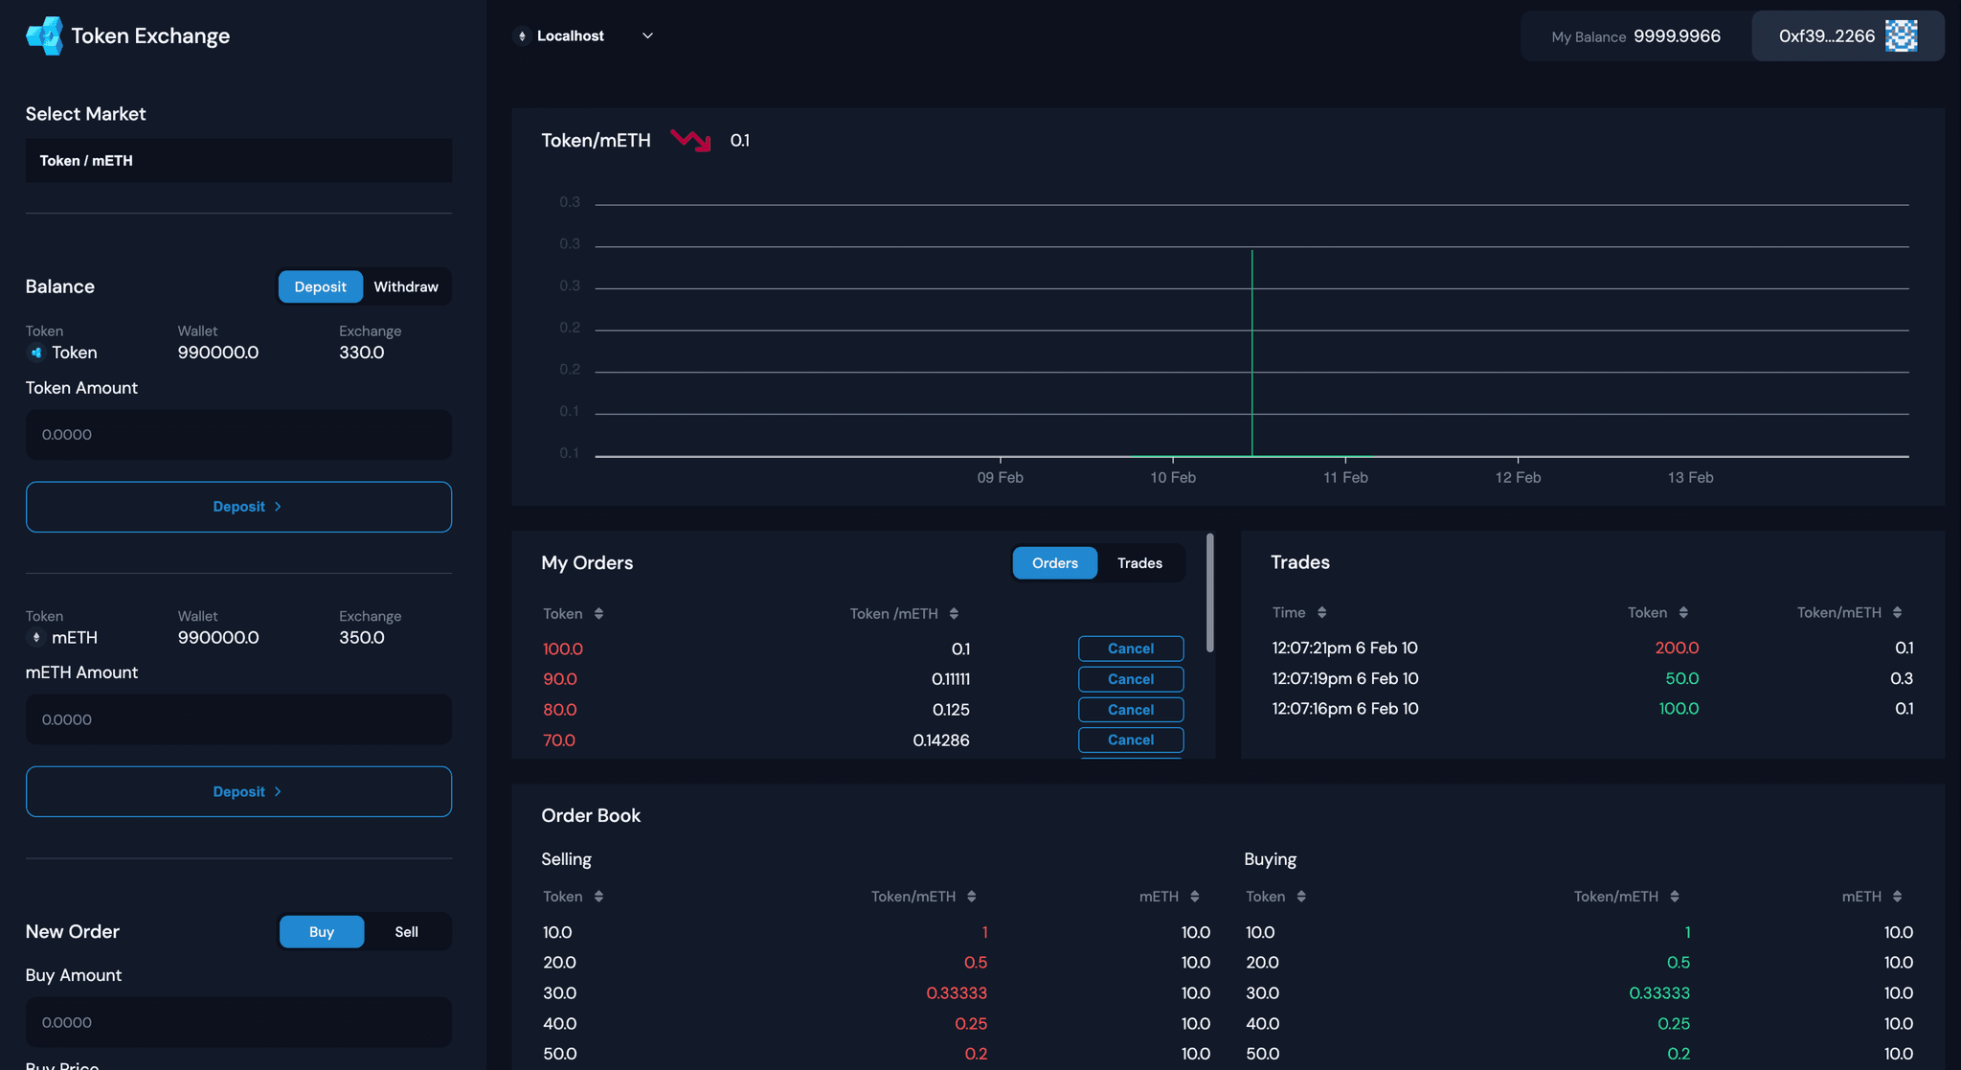1961x1070 pixels.
Task: Click the red downtrend price arrow icon
Action: click(690, 141)
